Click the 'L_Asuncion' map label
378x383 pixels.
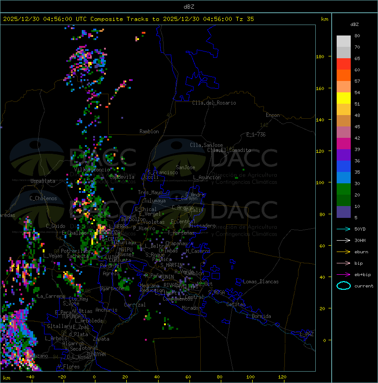coord(207,177)
